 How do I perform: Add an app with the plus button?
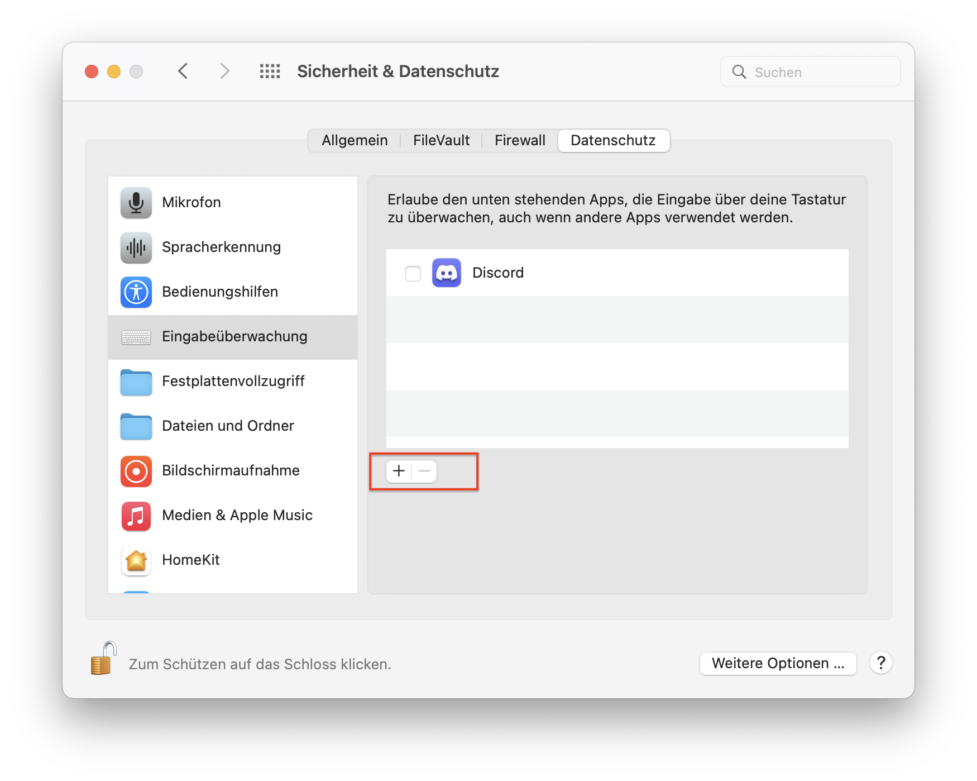tap(399, 471)
